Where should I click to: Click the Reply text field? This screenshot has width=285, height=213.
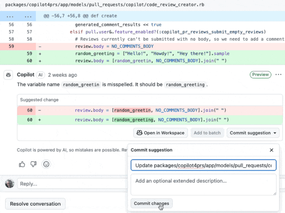tap(72, 184)
